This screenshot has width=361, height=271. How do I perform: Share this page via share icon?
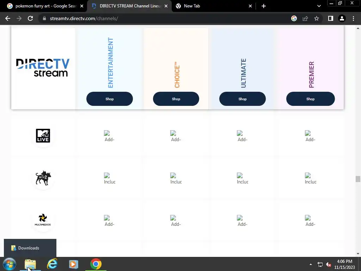305,18
